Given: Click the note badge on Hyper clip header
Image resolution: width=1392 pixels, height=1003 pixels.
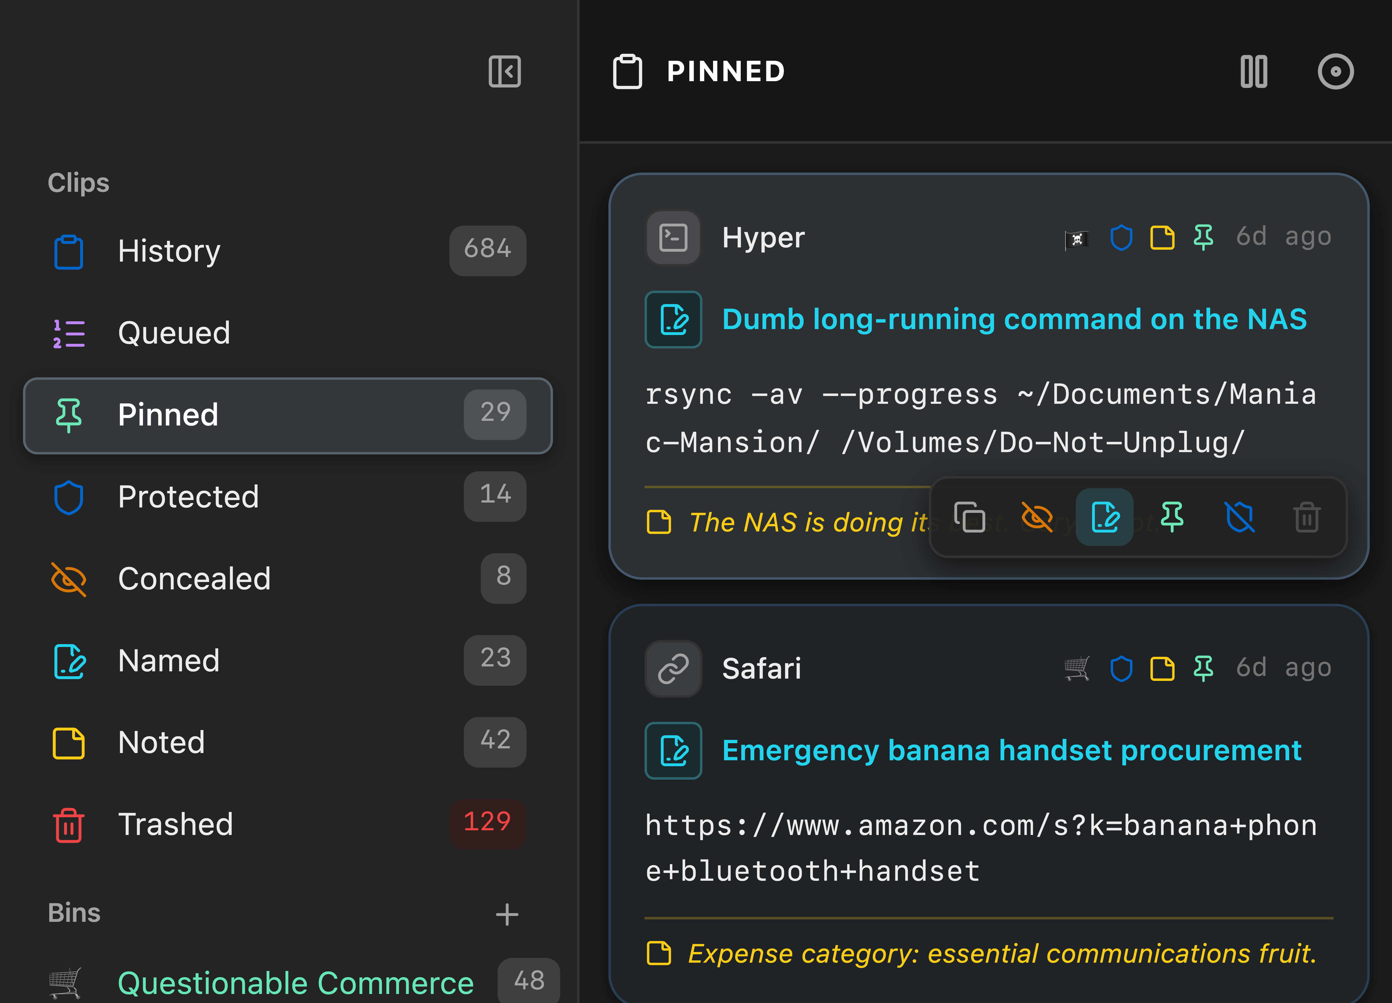Looking at the screenshot, I should click(1162, 238).
